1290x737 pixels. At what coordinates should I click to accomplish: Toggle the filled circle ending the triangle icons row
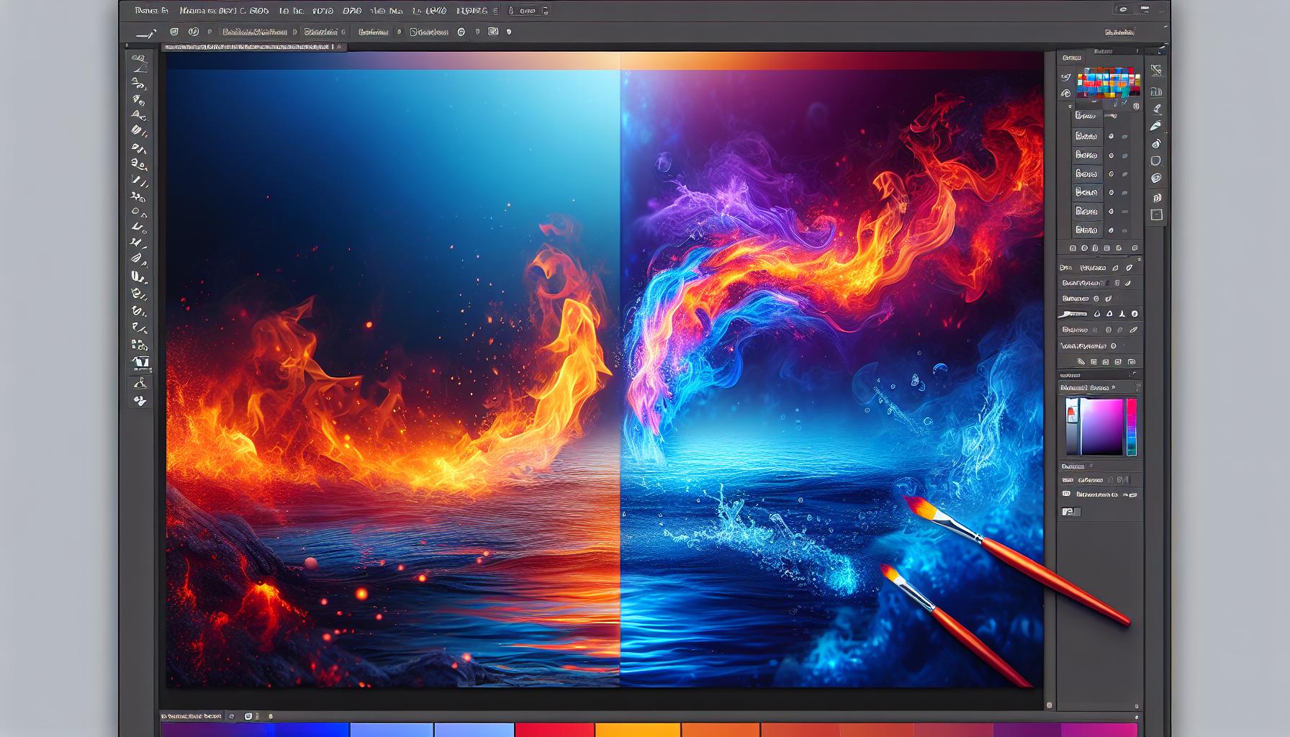(x=1135, y=314)
